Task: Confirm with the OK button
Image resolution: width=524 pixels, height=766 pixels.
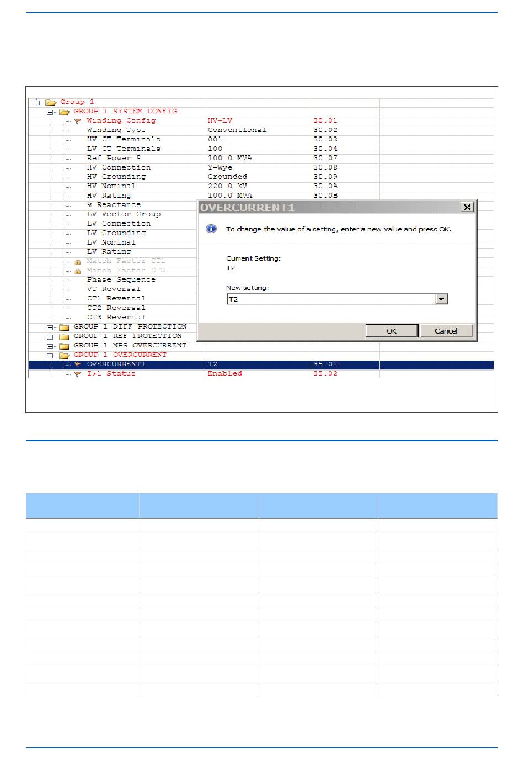Action: (392, 331)
